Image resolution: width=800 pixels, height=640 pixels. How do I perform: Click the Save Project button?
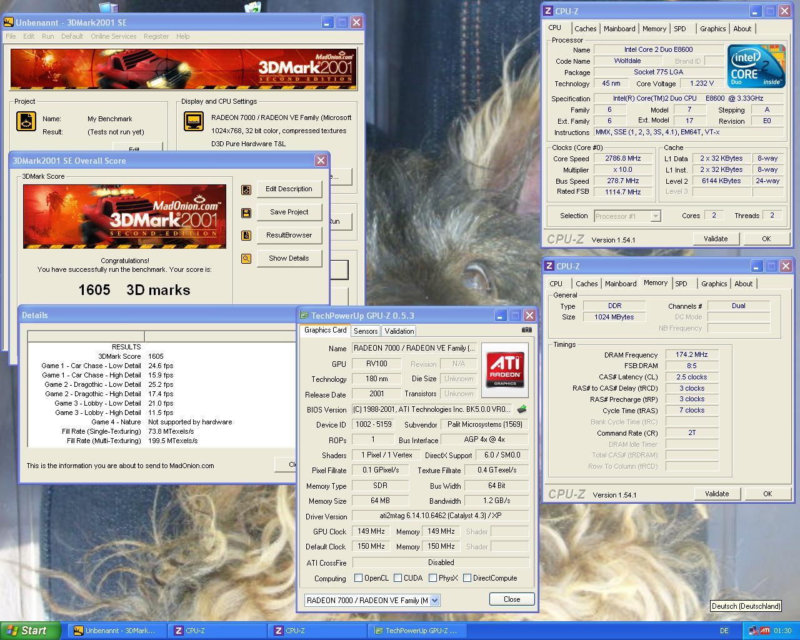(x=289, y=212)
